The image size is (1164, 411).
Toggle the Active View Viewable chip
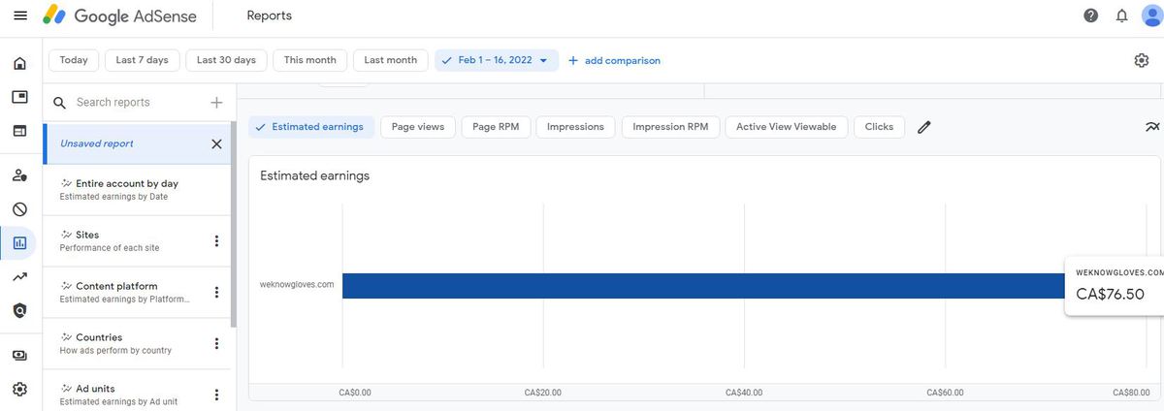(787, 127)
